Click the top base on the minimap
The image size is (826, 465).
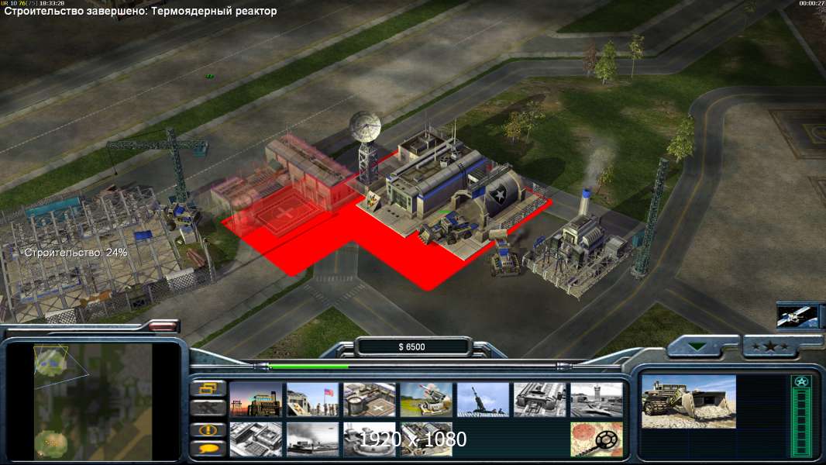(x=50, y=362)
